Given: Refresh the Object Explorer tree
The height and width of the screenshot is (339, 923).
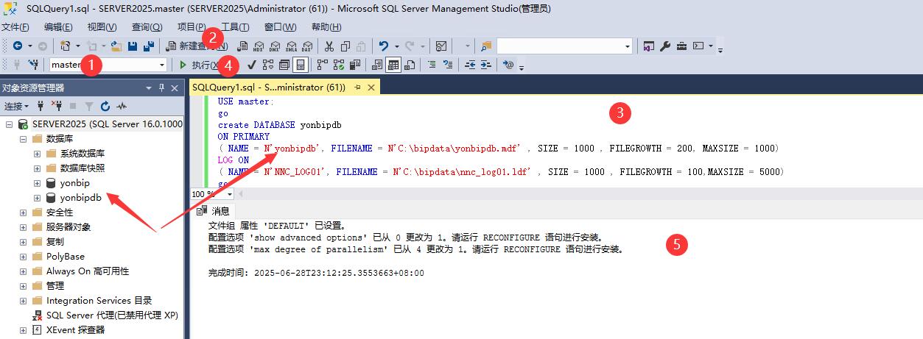Looking at the screenshot, I should coord(105,106).
